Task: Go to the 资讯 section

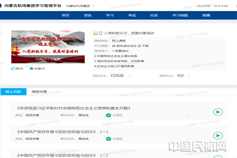Action: (88, 15)
